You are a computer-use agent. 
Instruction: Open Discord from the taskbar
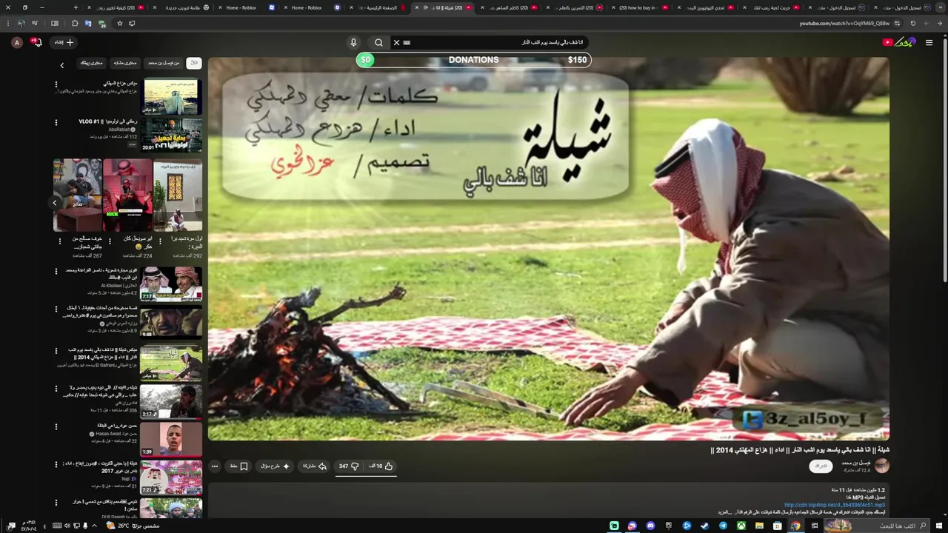click(650, 526)
